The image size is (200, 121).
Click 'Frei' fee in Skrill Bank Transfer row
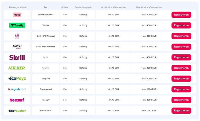65,47
